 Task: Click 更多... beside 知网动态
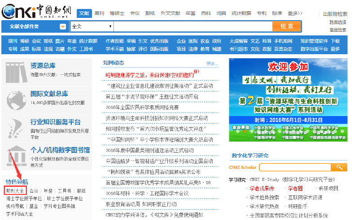tap(212, 64)
